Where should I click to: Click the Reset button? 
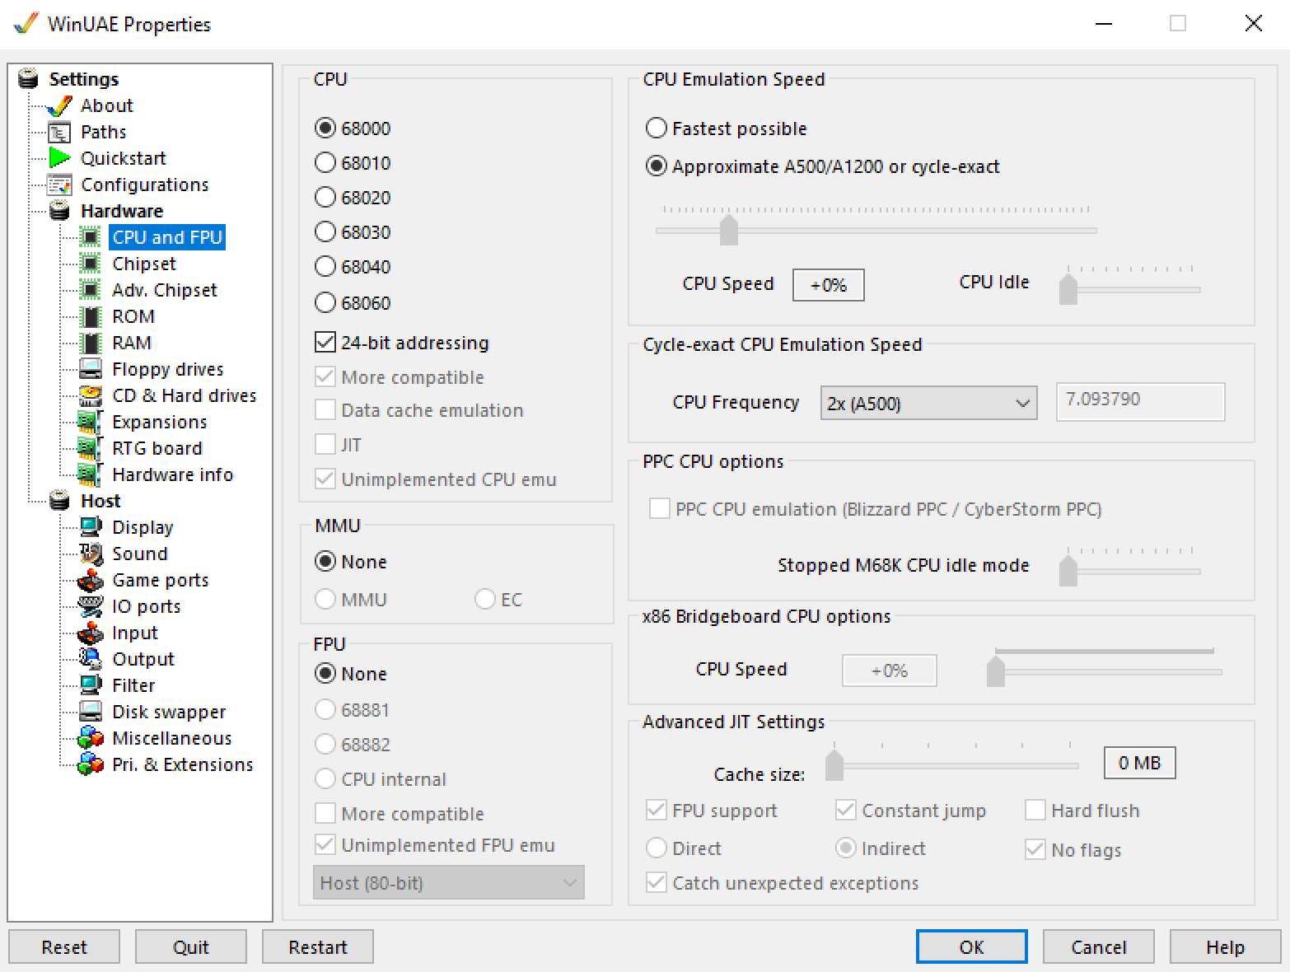(64, 947)
